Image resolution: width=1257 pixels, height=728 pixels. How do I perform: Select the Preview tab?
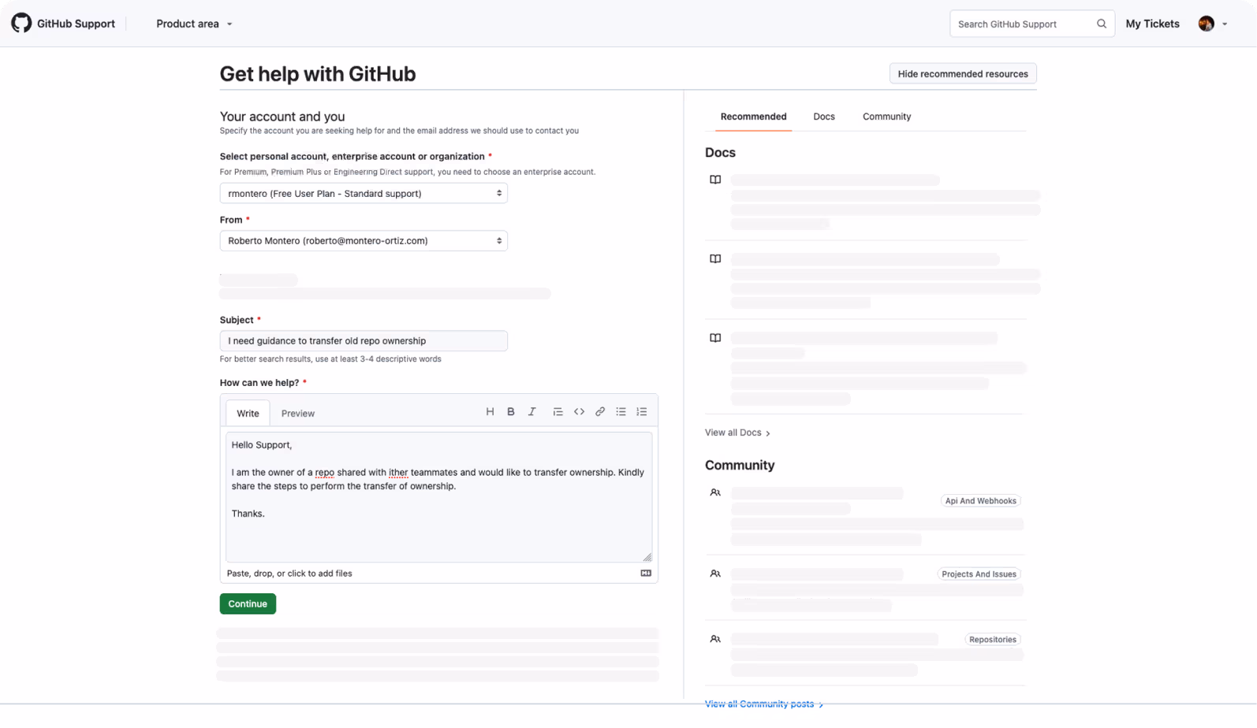[298, 414]
